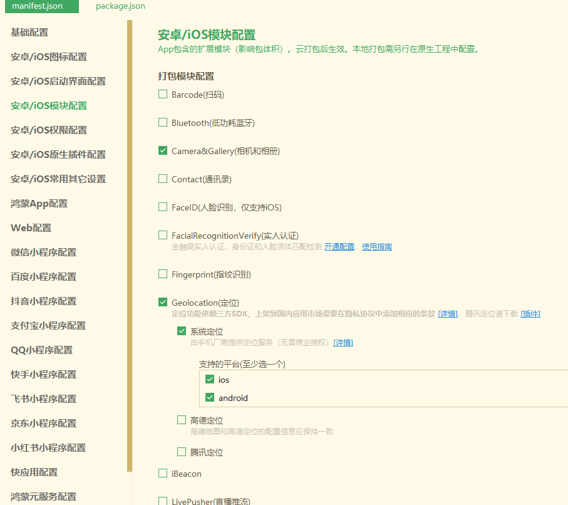
Task: Uncheck the ios platform for 系统定位
Action: coord(210,380)
